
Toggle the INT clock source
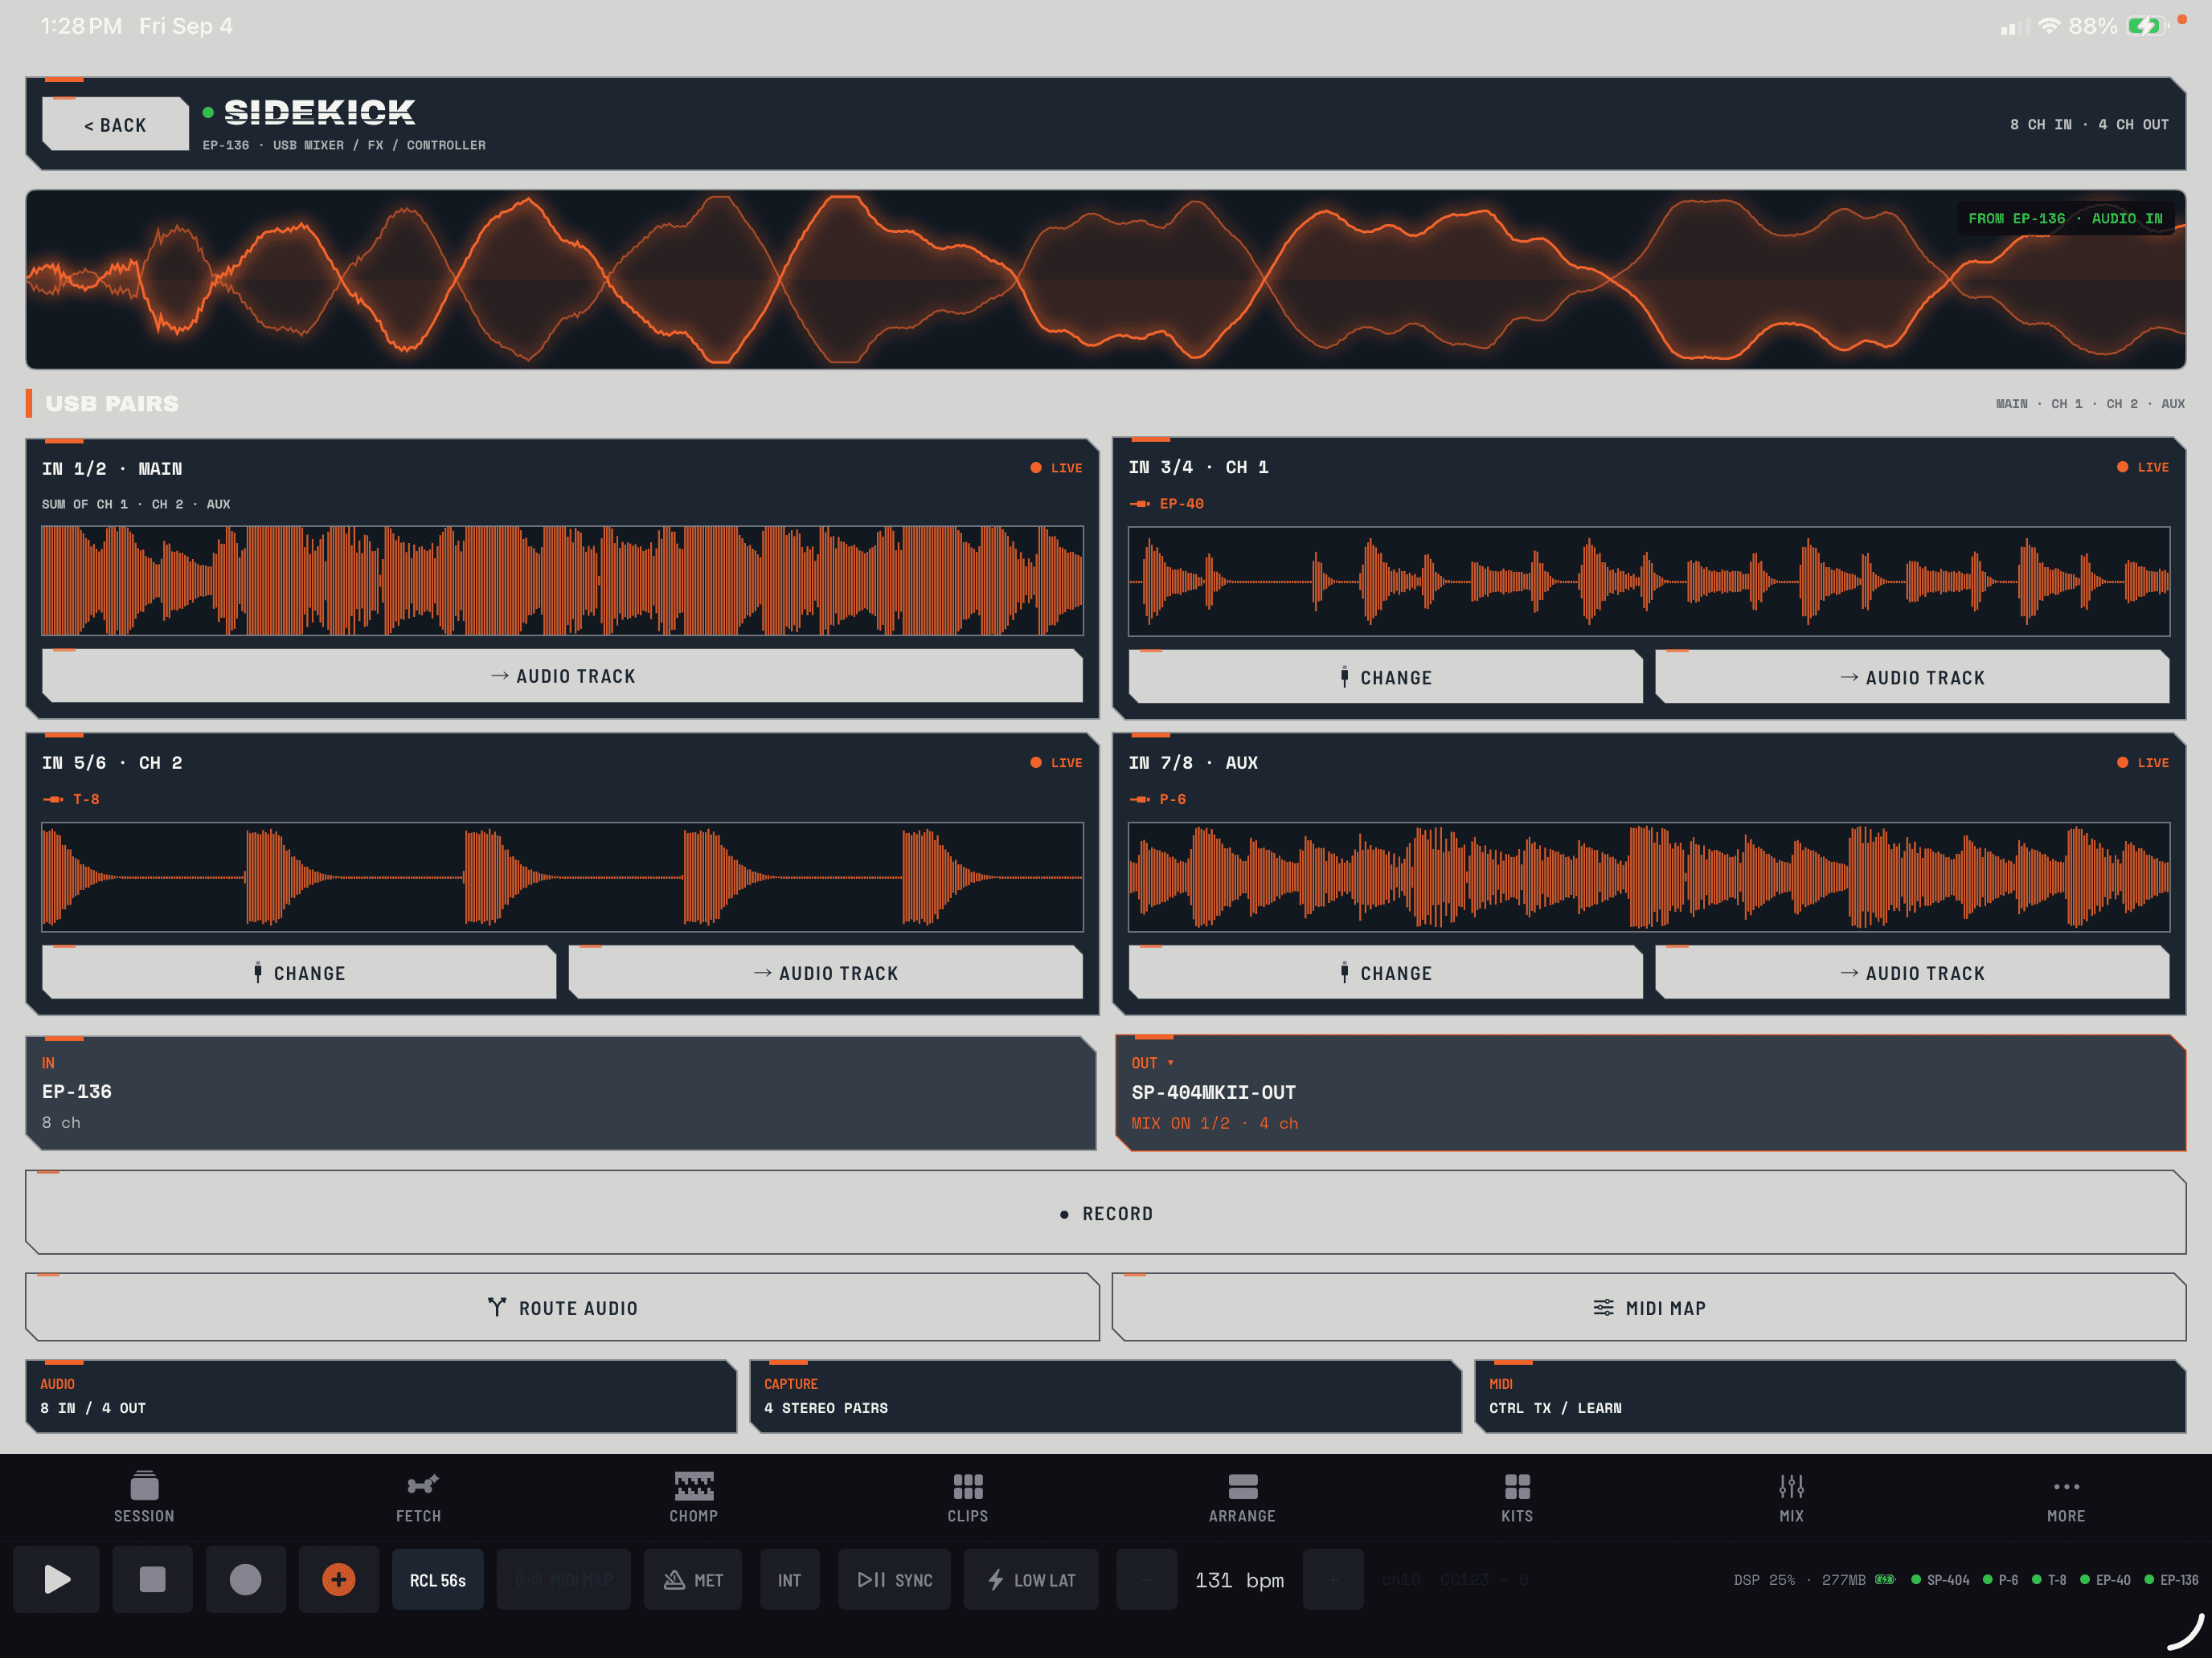[x=790, y=1580]
